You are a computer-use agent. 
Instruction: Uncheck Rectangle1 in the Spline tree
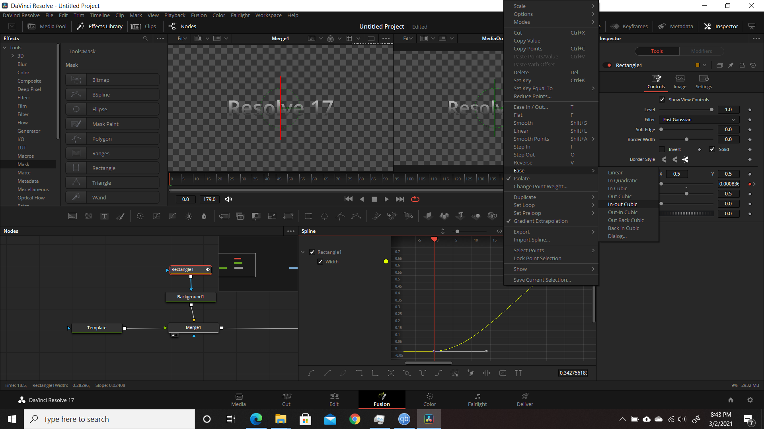312,252
